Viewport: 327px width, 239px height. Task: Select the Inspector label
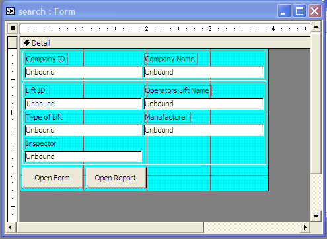42,143
